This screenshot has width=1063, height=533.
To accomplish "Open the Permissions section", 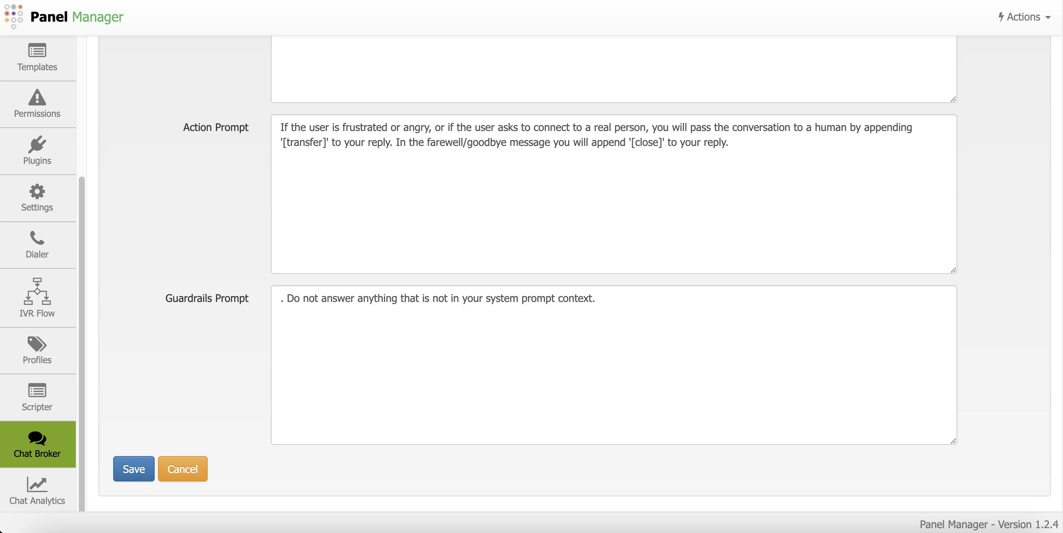I will pos(37,104).
